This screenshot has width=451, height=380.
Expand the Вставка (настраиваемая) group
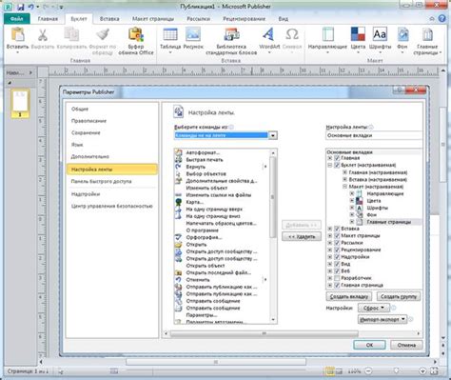pyautogui.click(x=344, y=179)
